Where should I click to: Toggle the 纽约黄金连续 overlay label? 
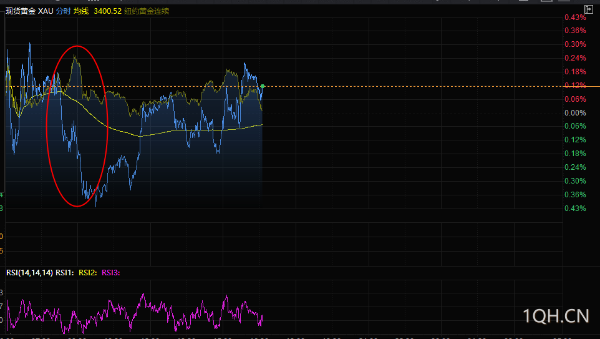(x=146, y=11)
